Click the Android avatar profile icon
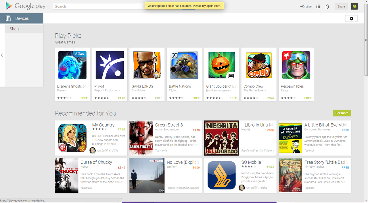The width and height of the screenshot is (368, 203). coord(354,6)
